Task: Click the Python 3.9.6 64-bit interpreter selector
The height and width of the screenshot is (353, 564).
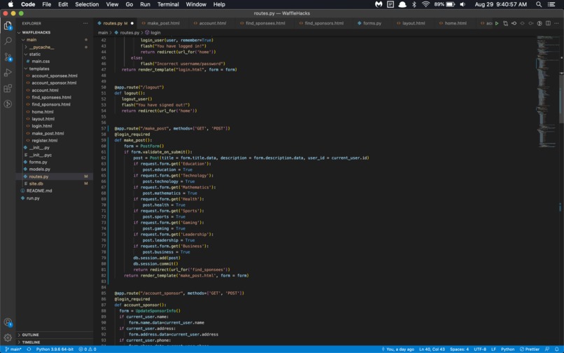Action: 55,349
